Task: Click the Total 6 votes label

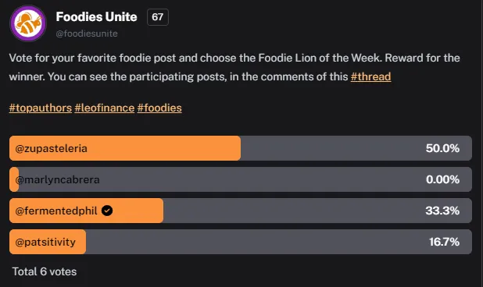Action: click(45, 271)
